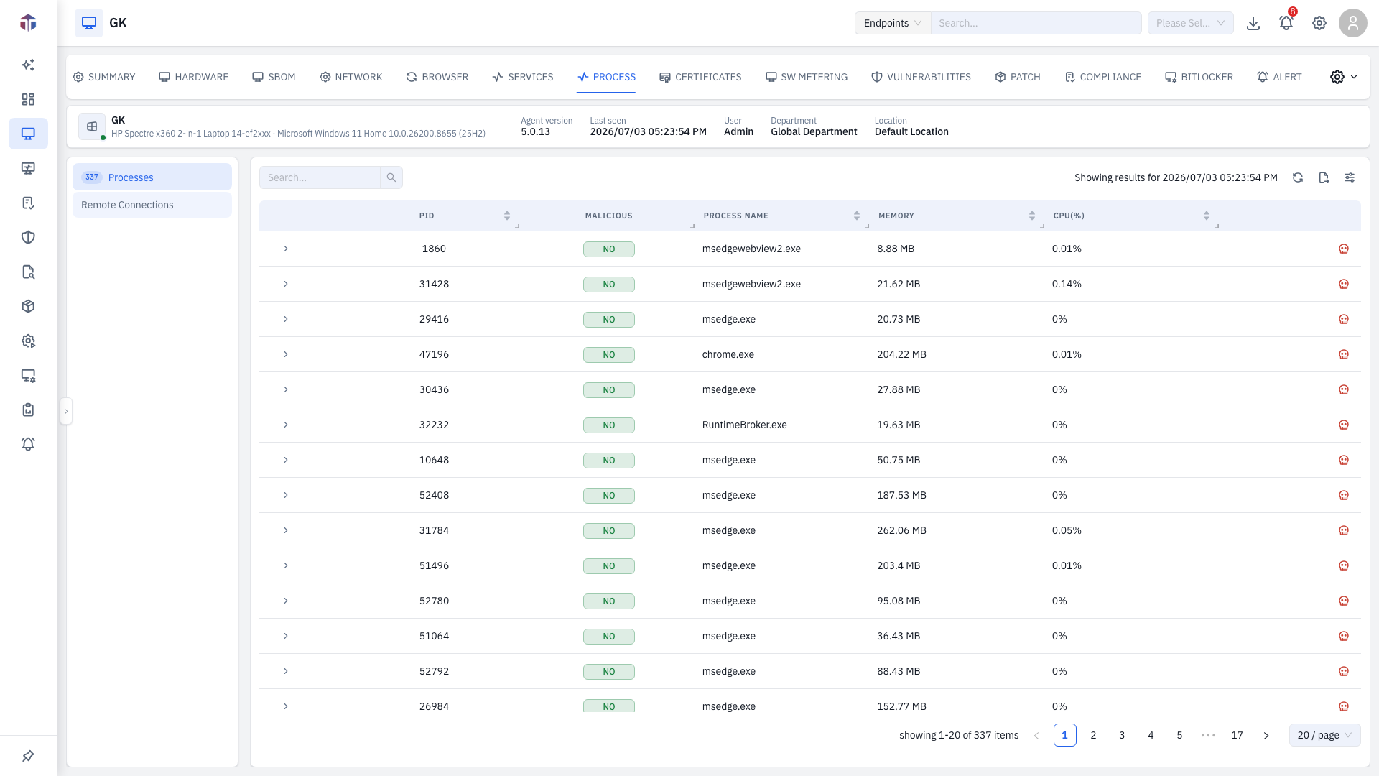Jump ahead via pagination ellipsis
This screenshot has width=1379, height=776.
tap(1208, 735)
